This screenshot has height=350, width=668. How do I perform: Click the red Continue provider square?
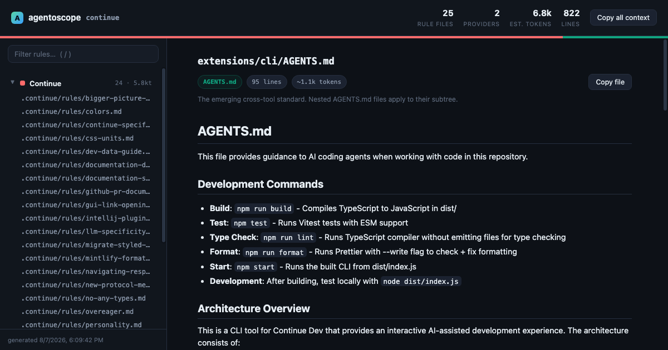[23, 83]
